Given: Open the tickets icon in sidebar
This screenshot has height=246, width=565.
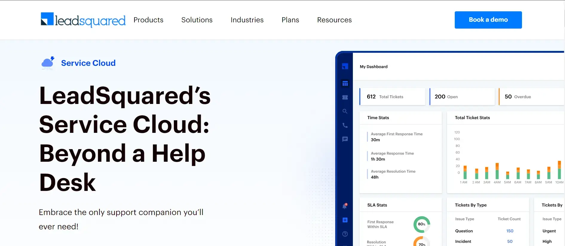Looking at the screenshot, I should pos(345,97).
